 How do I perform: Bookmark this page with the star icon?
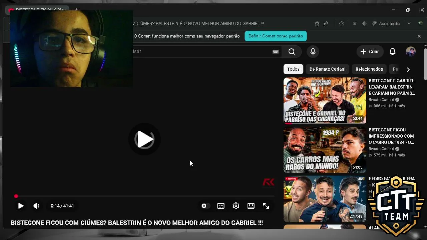[317, 23]
